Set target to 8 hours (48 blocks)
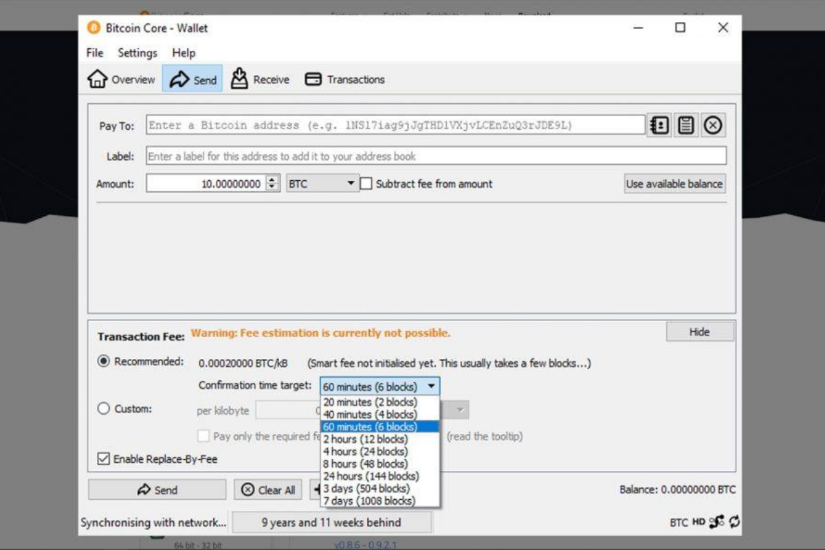 pos(379,464)
